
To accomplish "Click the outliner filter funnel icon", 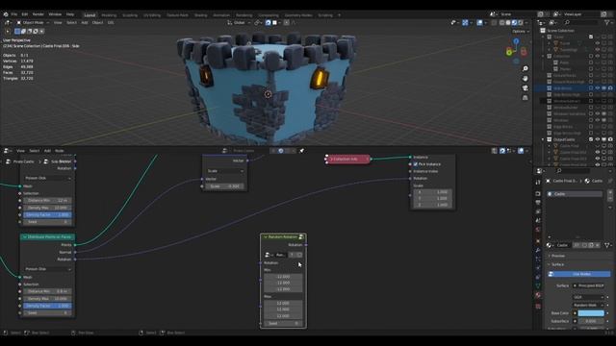I will click(607, 23).
